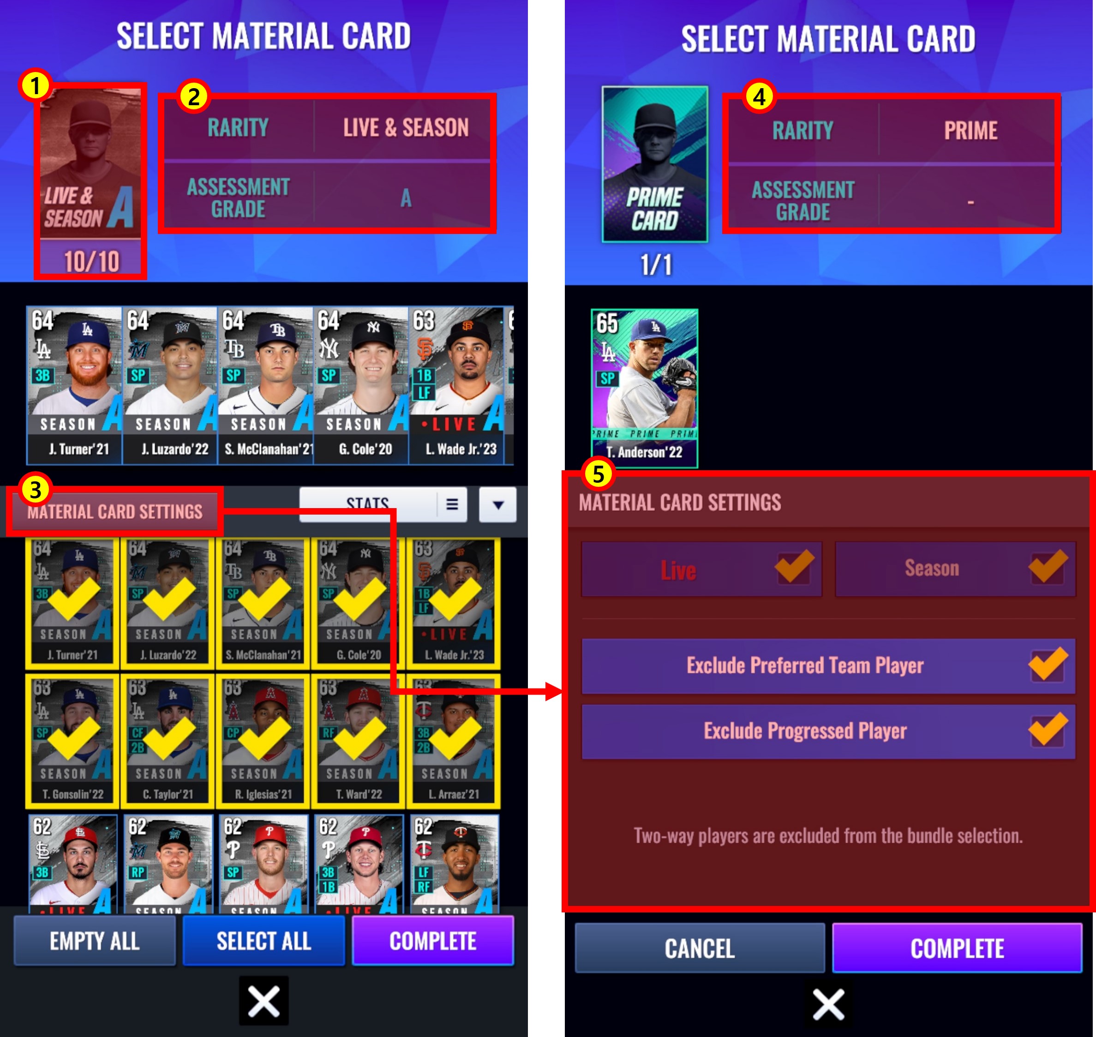Image resolution: width=1096 pixels, height=1037 pixels.
Task: Click the Prime Card material slot
Action: click(655, 165)
